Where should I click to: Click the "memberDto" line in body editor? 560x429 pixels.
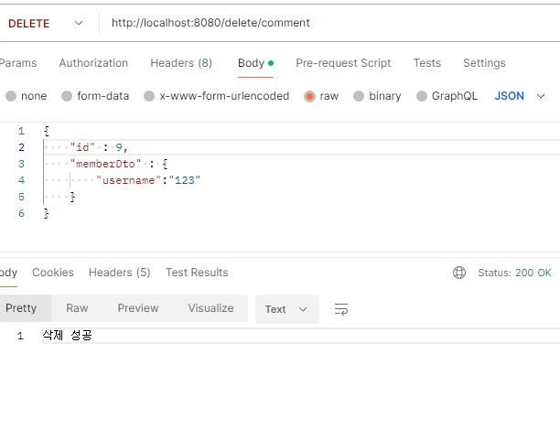coord(119,164)
